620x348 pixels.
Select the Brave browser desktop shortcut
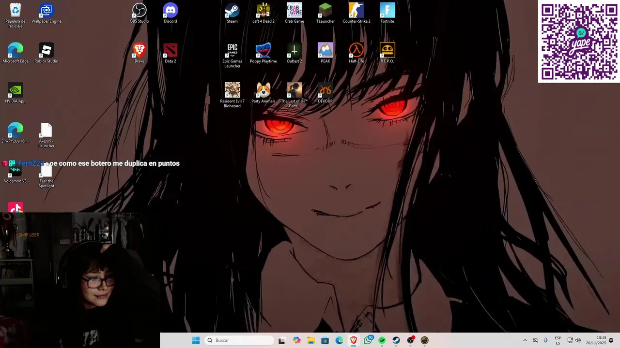(x=139, y=53)
